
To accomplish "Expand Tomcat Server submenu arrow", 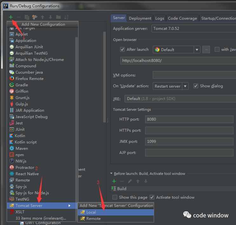I will pos(69,206).
